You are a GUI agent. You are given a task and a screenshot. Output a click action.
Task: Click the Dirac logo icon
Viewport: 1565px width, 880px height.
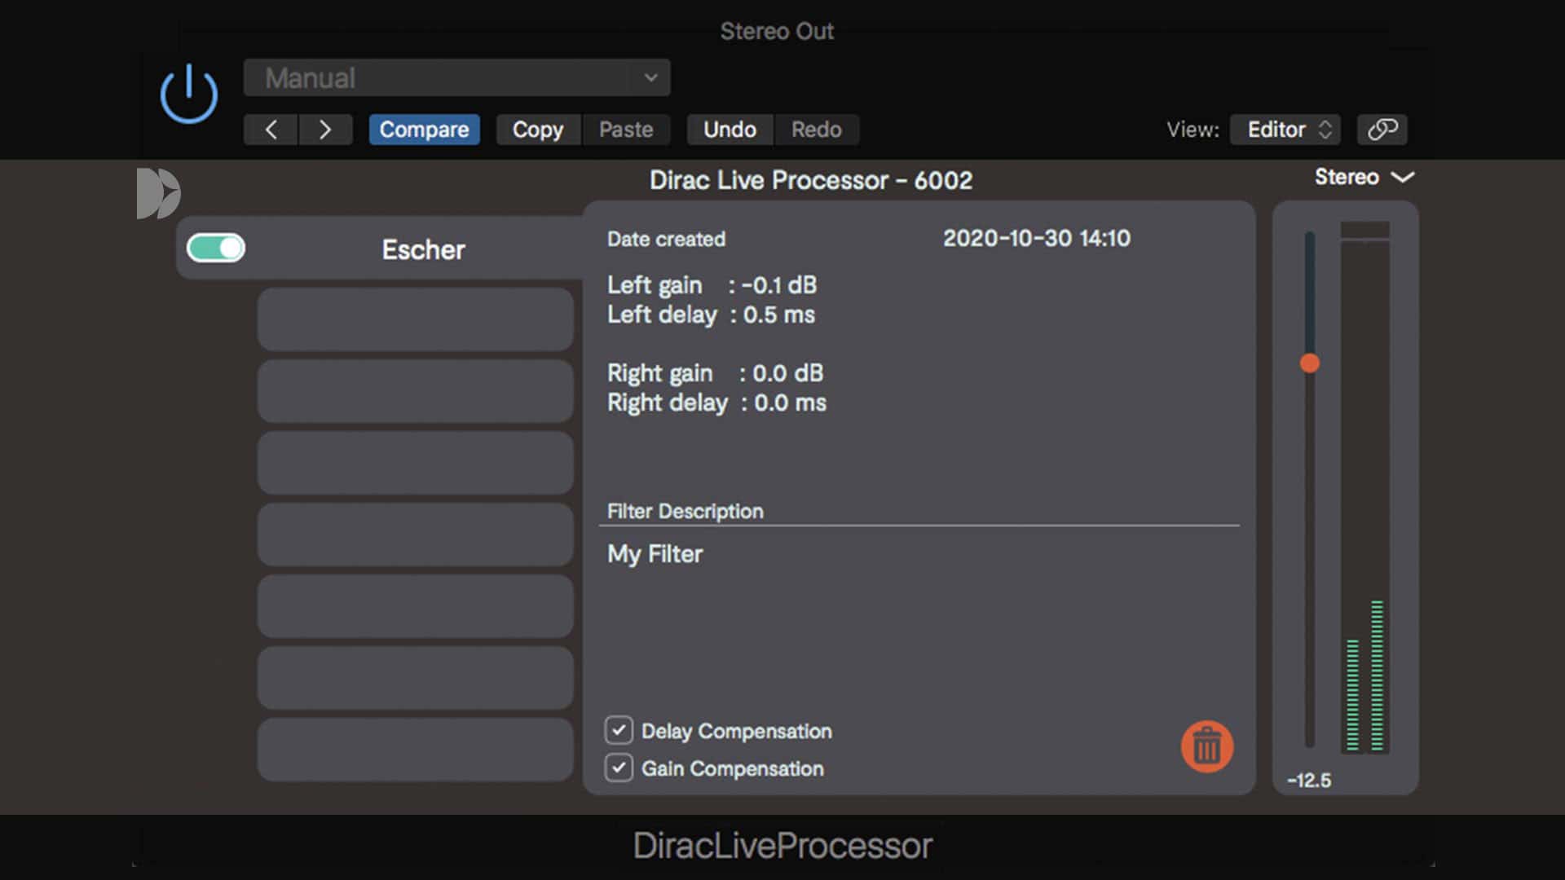158,193
